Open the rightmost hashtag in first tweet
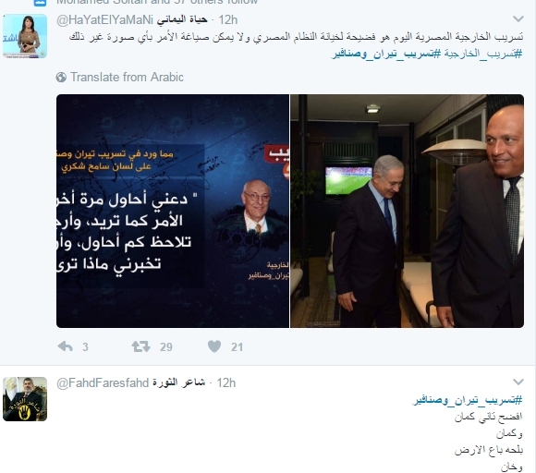 (x=483, y=54)
